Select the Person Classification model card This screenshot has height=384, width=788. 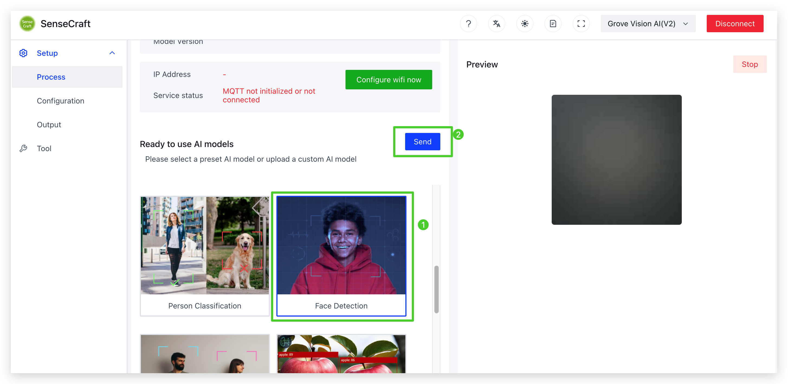click(x=205, y=256)
